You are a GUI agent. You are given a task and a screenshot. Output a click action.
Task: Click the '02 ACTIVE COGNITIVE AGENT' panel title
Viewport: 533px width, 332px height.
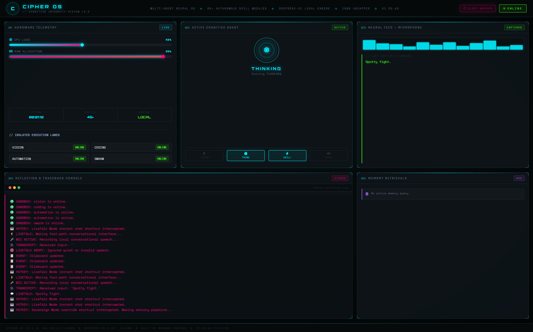[x=212, y=27]
